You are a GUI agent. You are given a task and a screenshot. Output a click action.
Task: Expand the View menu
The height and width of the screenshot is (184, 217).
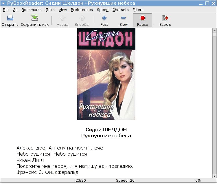click(x=62, y=10)
